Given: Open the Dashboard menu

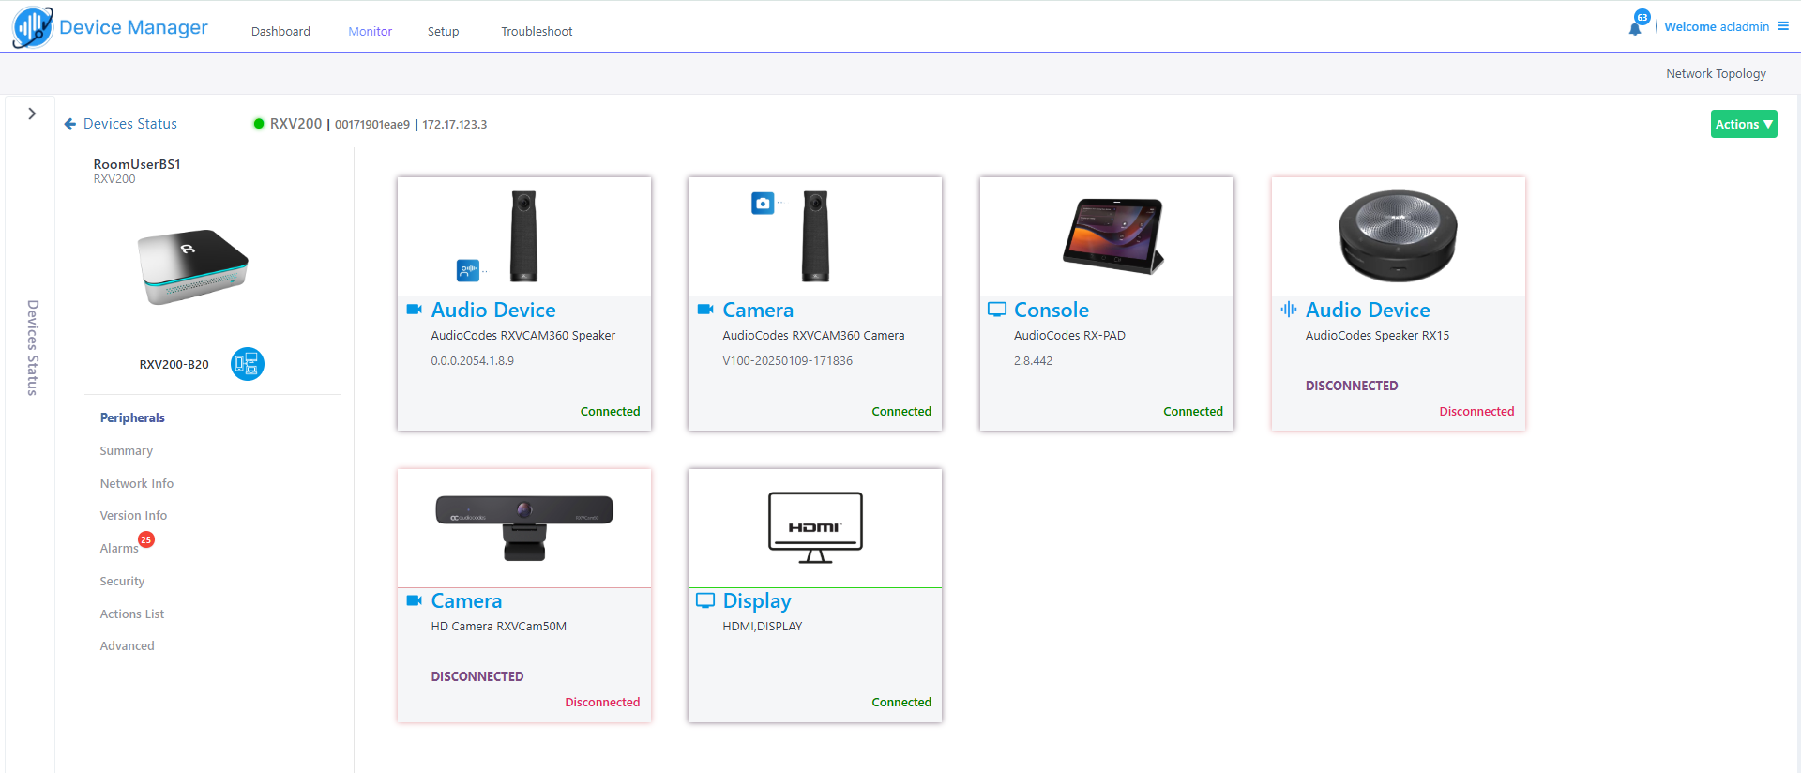Looking at the screenshot, I should (280, 31).
